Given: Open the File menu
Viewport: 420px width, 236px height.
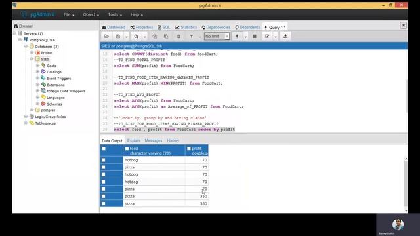Looking at the screenshot, I should click(x=69, y=14).
